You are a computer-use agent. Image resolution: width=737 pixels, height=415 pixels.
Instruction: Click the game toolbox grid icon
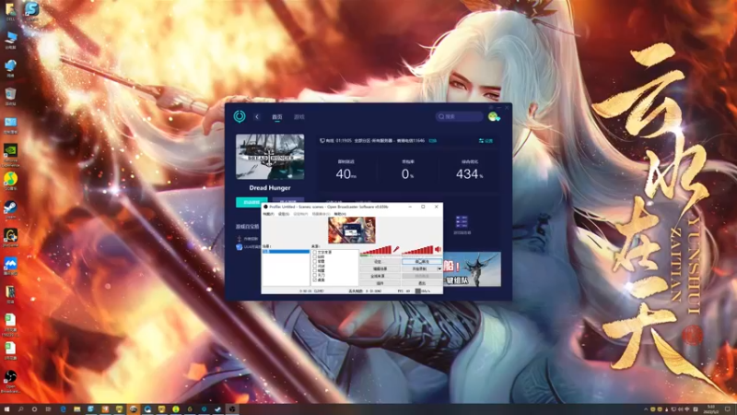click(462, 221)
